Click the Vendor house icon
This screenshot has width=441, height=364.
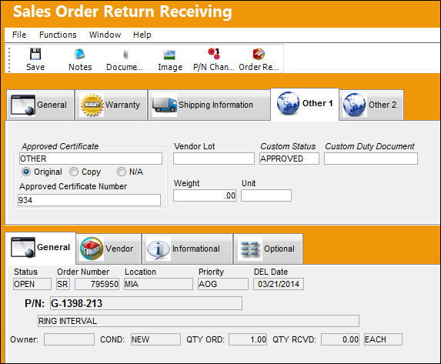coord(92,249)
